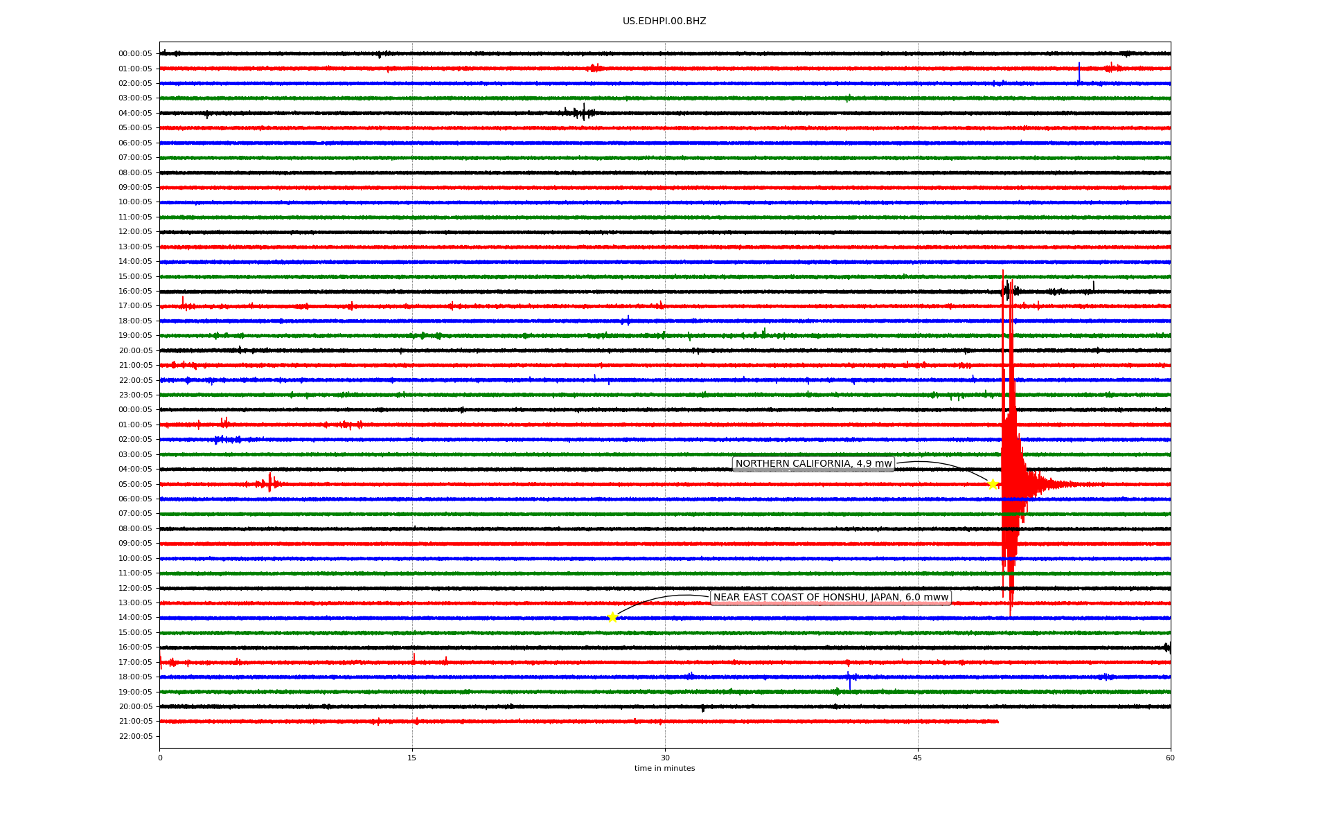The image size is (1330, 831).
Task: Select the 'NORTHERN CALIFORNIA, 4.9 mw' annotation label
Action: tap(813, 464)
